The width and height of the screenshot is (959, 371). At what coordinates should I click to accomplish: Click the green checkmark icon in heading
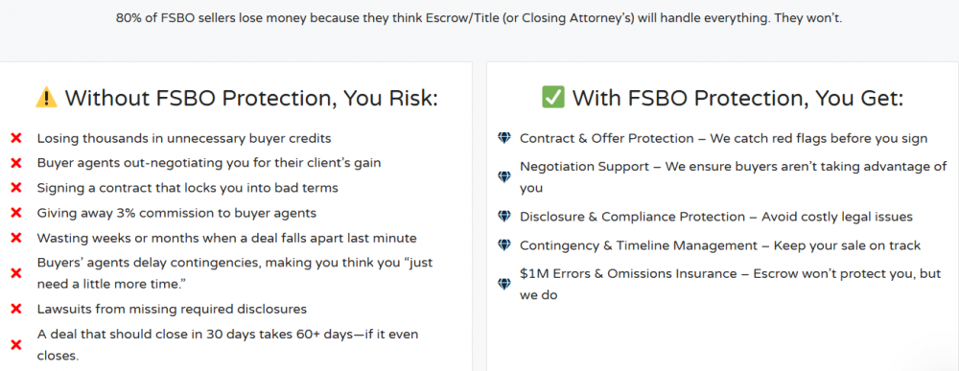553,97
